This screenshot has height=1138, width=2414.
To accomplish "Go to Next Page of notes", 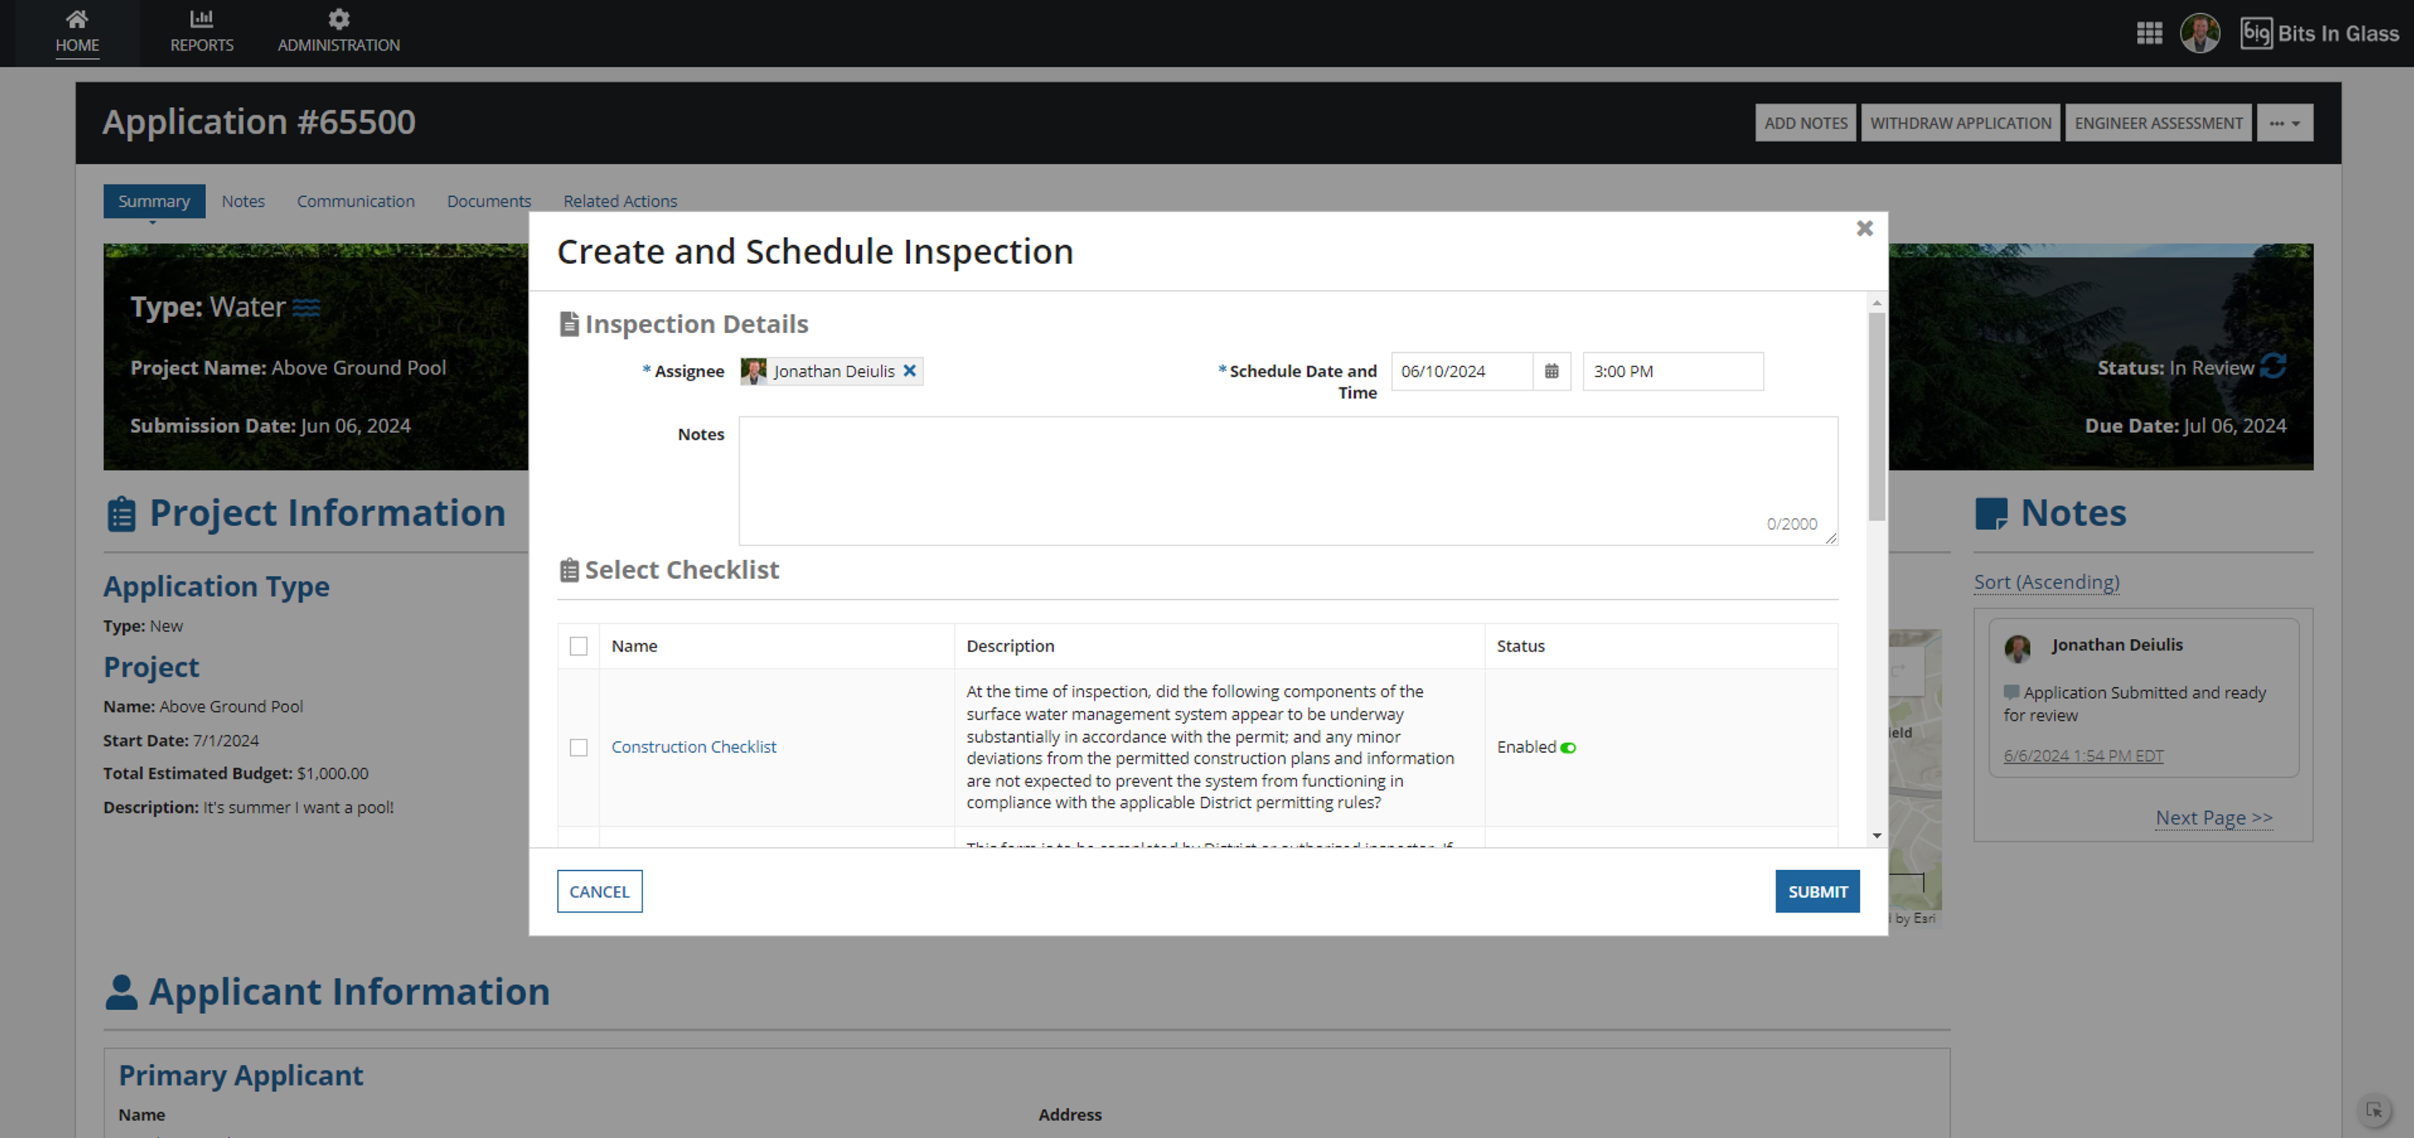I will (2213, 817).
